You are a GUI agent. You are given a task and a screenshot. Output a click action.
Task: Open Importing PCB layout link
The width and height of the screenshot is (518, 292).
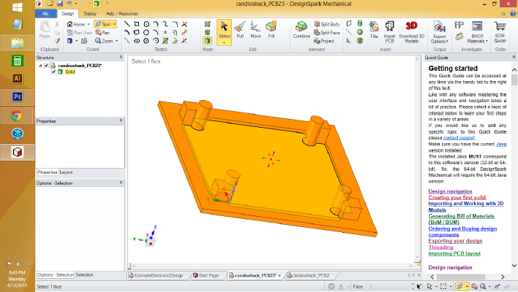click(454, 253)
